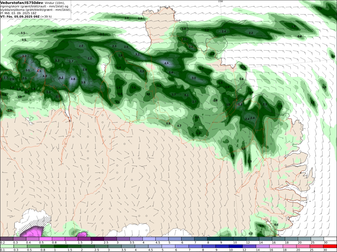This screenshot has height=252, width=337.
Task: Pick the upper legend magenta swatch starting at 0.8
Action: coord(58,239)
